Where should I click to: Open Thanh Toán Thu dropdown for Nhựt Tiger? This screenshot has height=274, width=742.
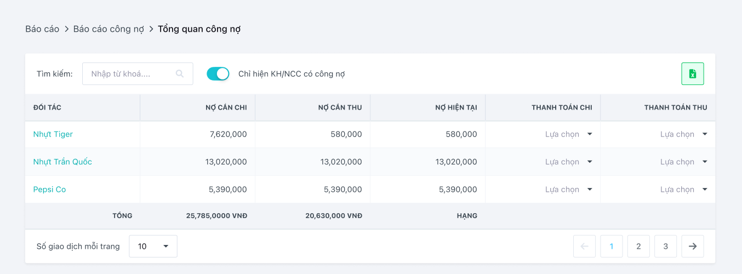pos(684,134)
